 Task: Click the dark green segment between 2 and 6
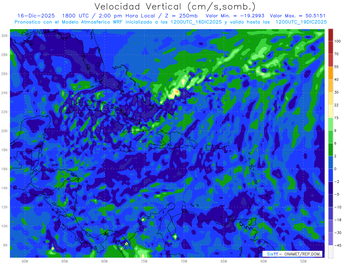coord(331,150)
